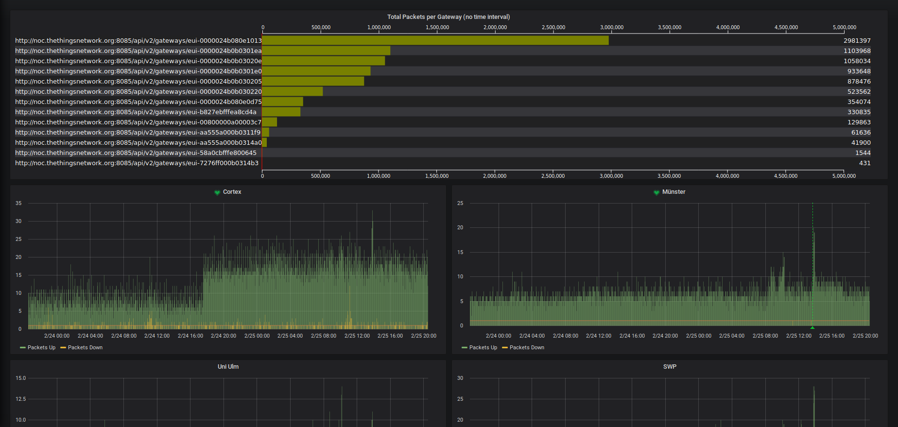The image size is (898, 427).
Task: Click the 3,000,000 tick on top axis
Action: [x=612, y=27]
